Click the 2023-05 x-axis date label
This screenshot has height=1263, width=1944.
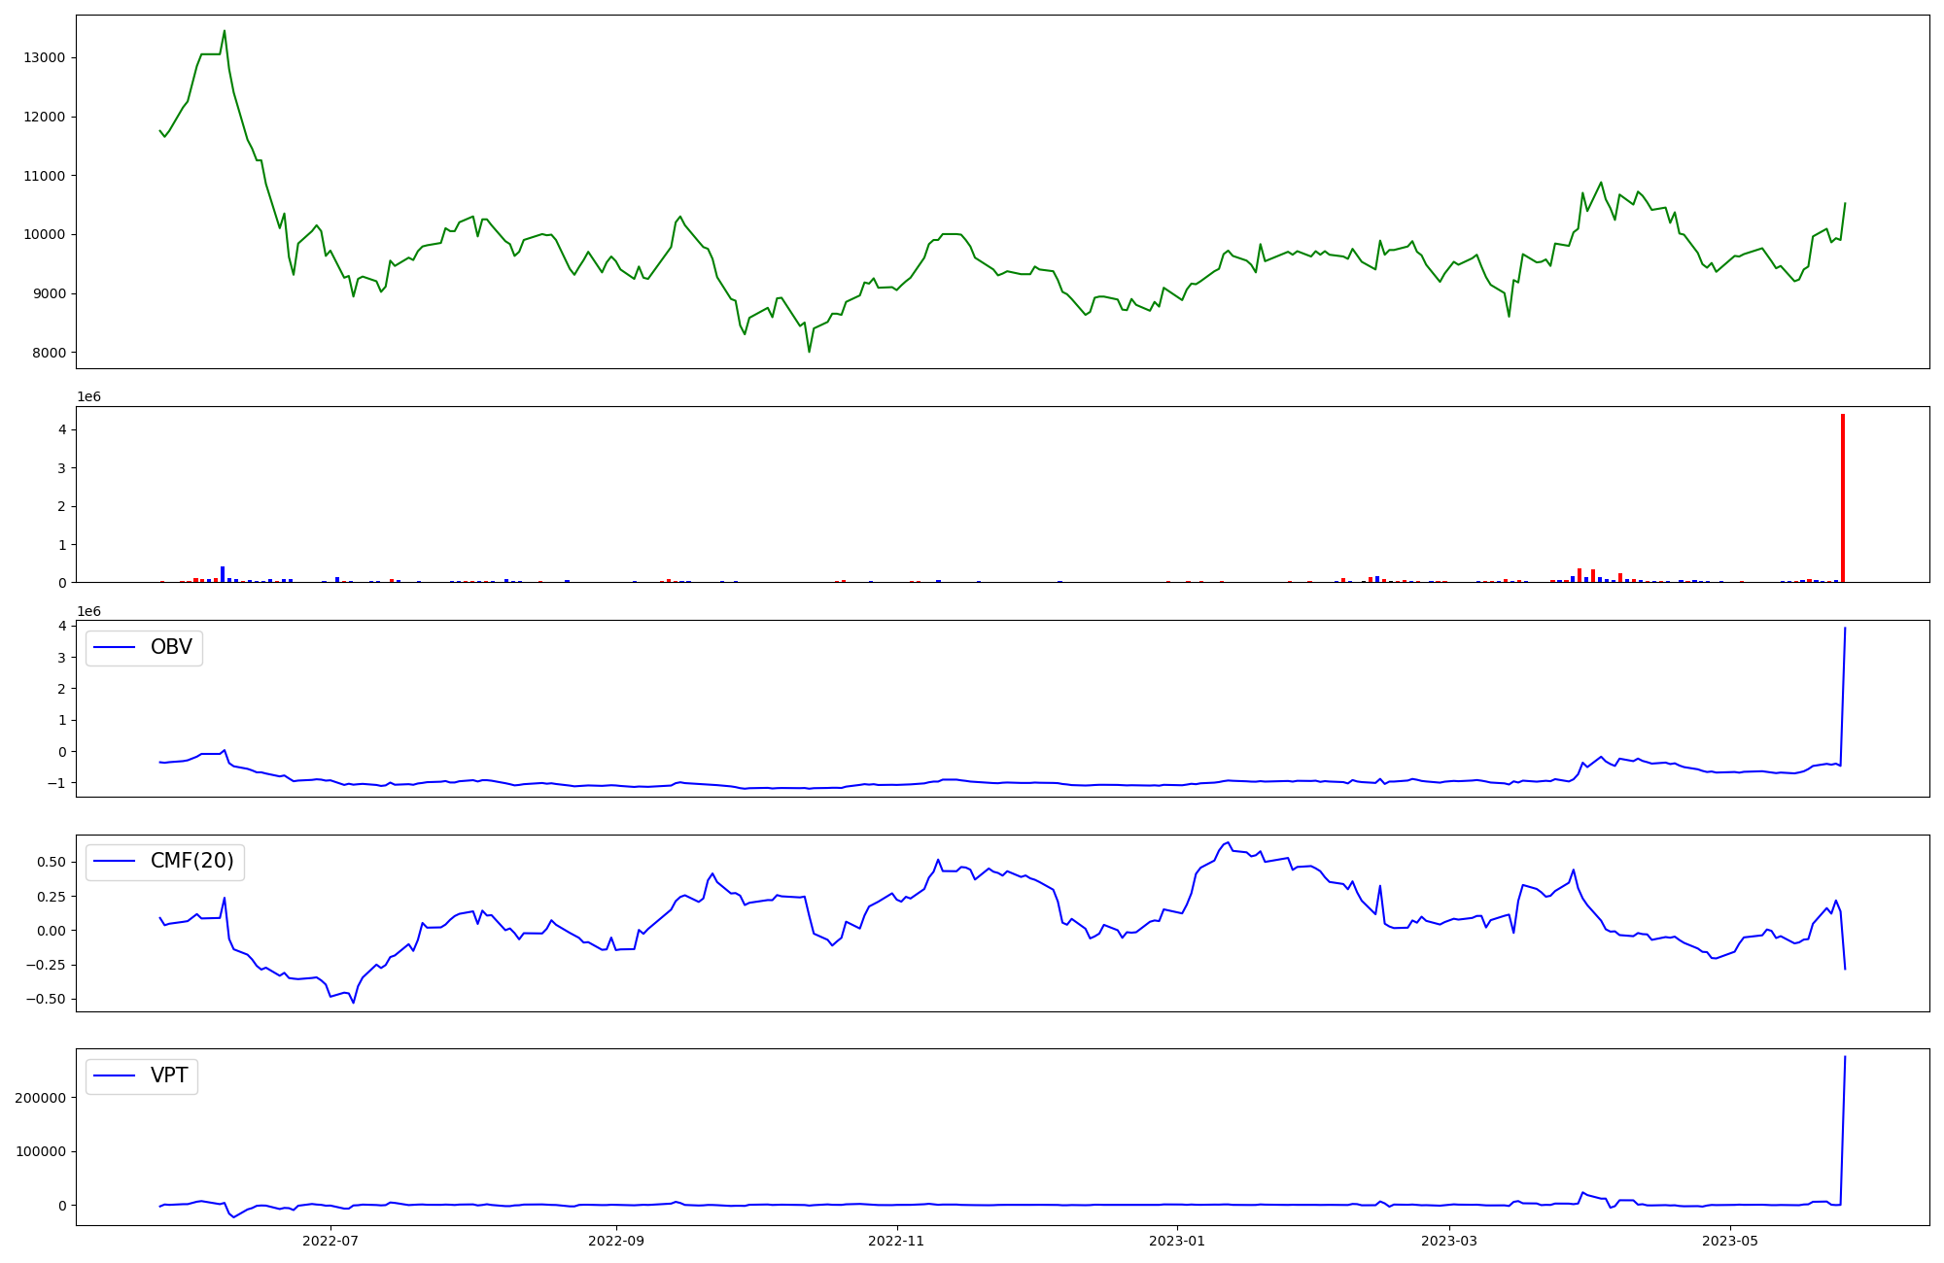coord(1730,1241)
